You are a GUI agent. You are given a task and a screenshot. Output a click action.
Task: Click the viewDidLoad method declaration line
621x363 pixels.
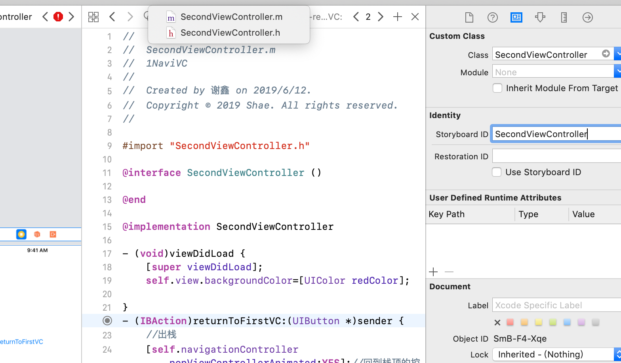(x=184, y=254)
